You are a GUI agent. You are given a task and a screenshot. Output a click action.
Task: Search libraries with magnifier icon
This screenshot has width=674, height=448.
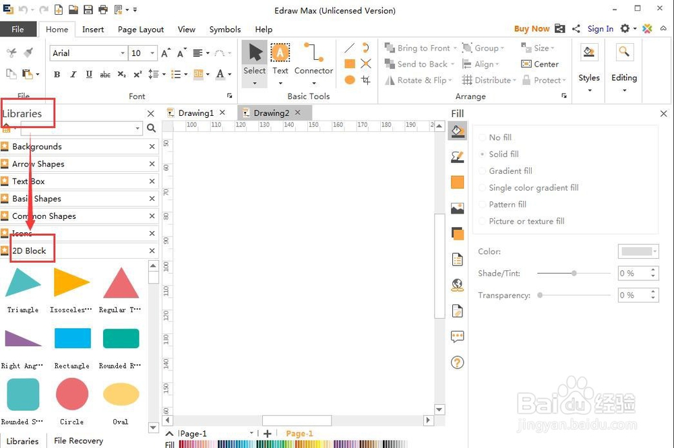tap(151, 128)
